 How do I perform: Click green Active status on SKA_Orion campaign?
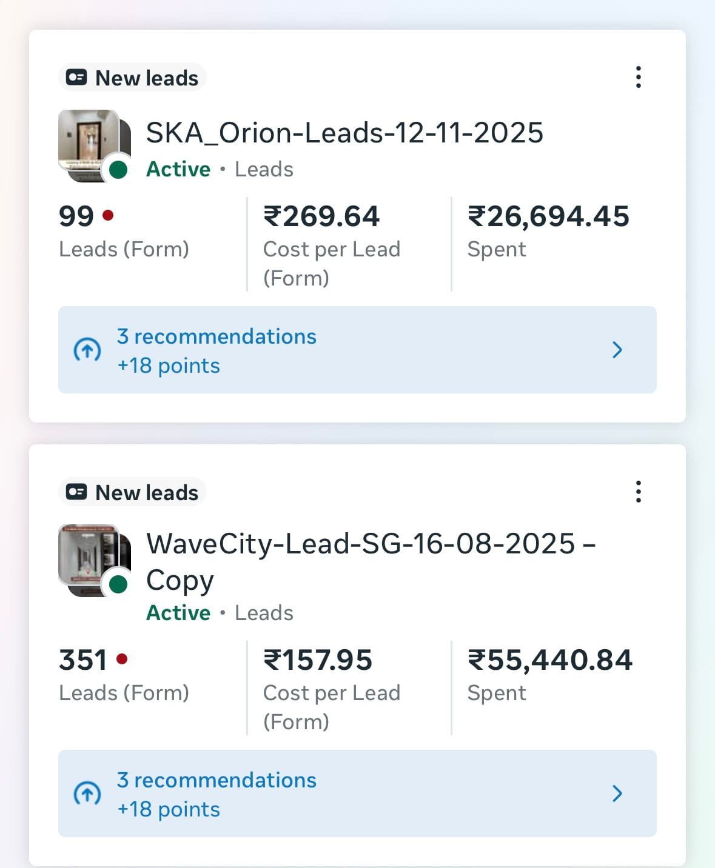point(178,169)
